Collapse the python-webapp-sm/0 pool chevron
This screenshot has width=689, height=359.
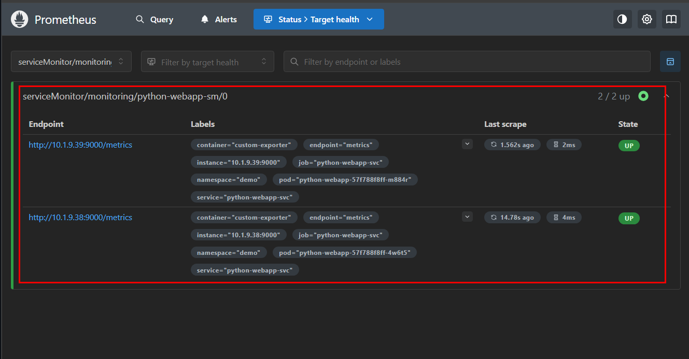[667, 96]
